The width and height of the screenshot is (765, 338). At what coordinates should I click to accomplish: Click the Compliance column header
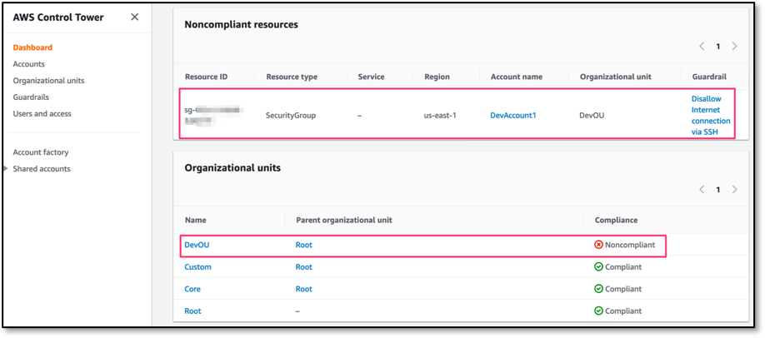click(616, 220)
